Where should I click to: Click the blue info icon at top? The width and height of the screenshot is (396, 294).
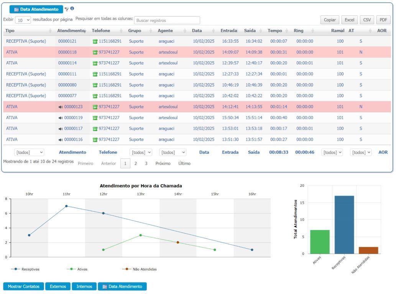pos(72,8)
